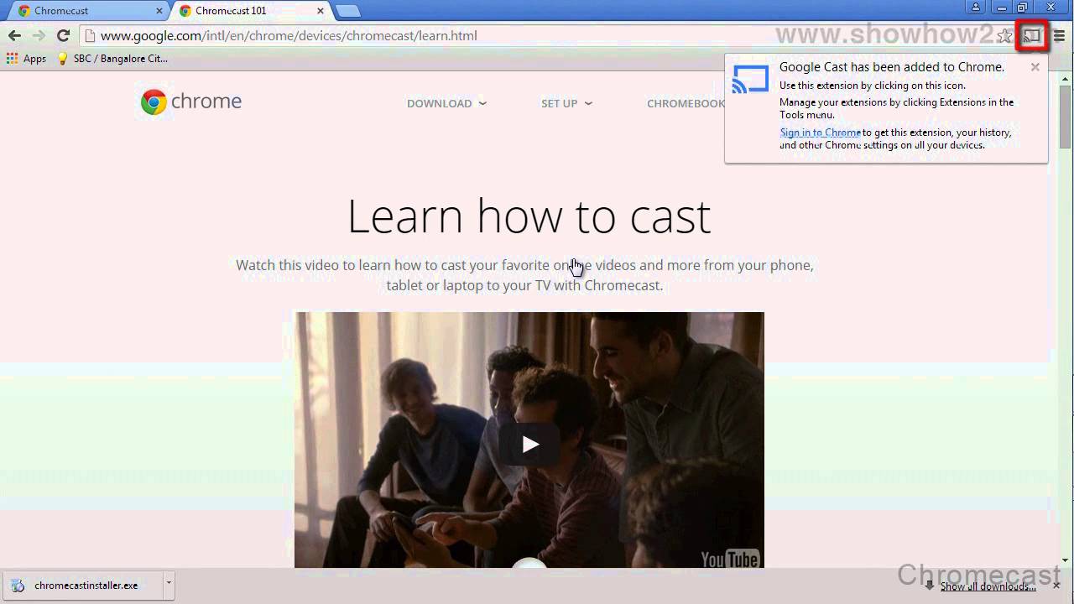Click the address bar URL field

coord(537,35)
